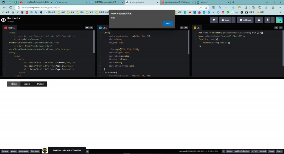This screenshot has height=154, width=284.
Task: Open the Change View layout button
Action: point(259,20)
